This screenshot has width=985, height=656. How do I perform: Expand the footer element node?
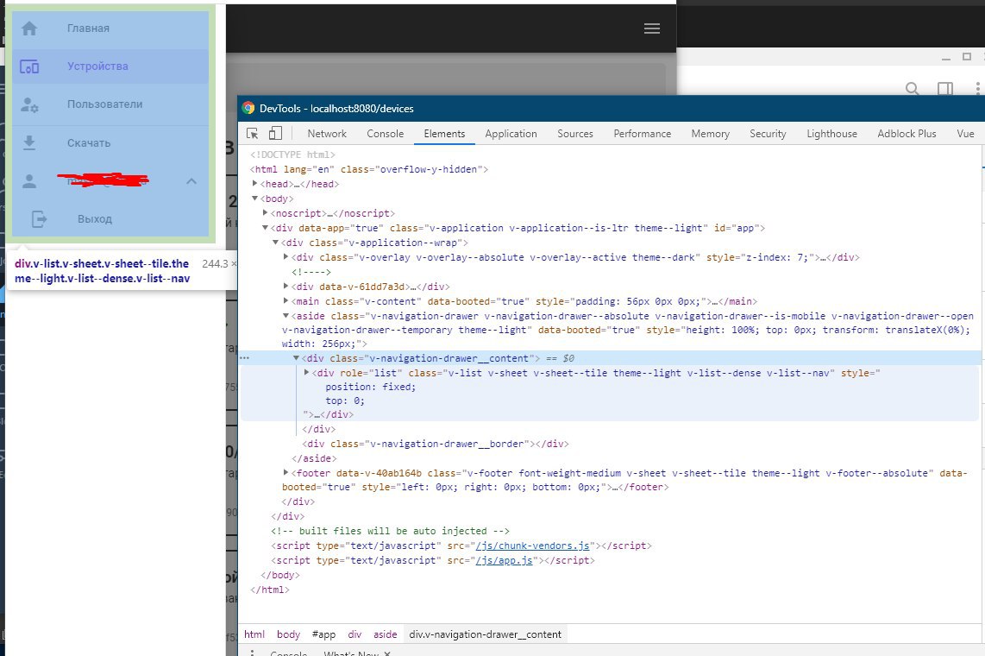coord(285,472)
